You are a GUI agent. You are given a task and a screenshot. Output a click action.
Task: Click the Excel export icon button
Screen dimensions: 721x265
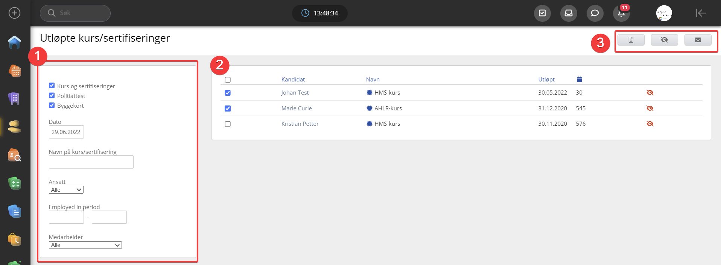click(631, 40)
